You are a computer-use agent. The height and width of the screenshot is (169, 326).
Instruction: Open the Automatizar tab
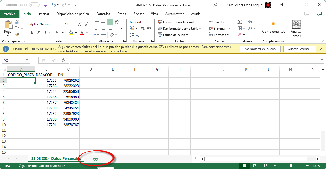coord(174,14)
